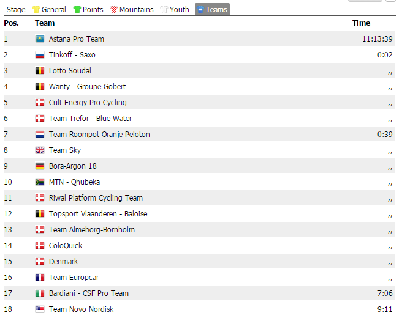This screenshot has width=402, height=321.
Task: Open the Youth classification tab
Action: point(175,10)
